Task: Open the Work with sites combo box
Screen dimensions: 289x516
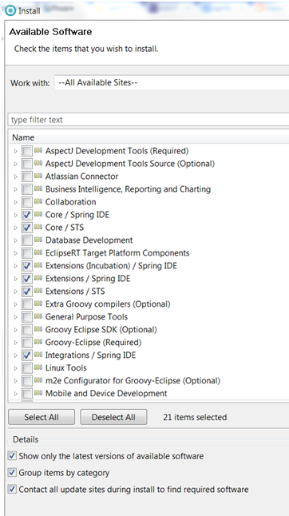Action: 172,82
